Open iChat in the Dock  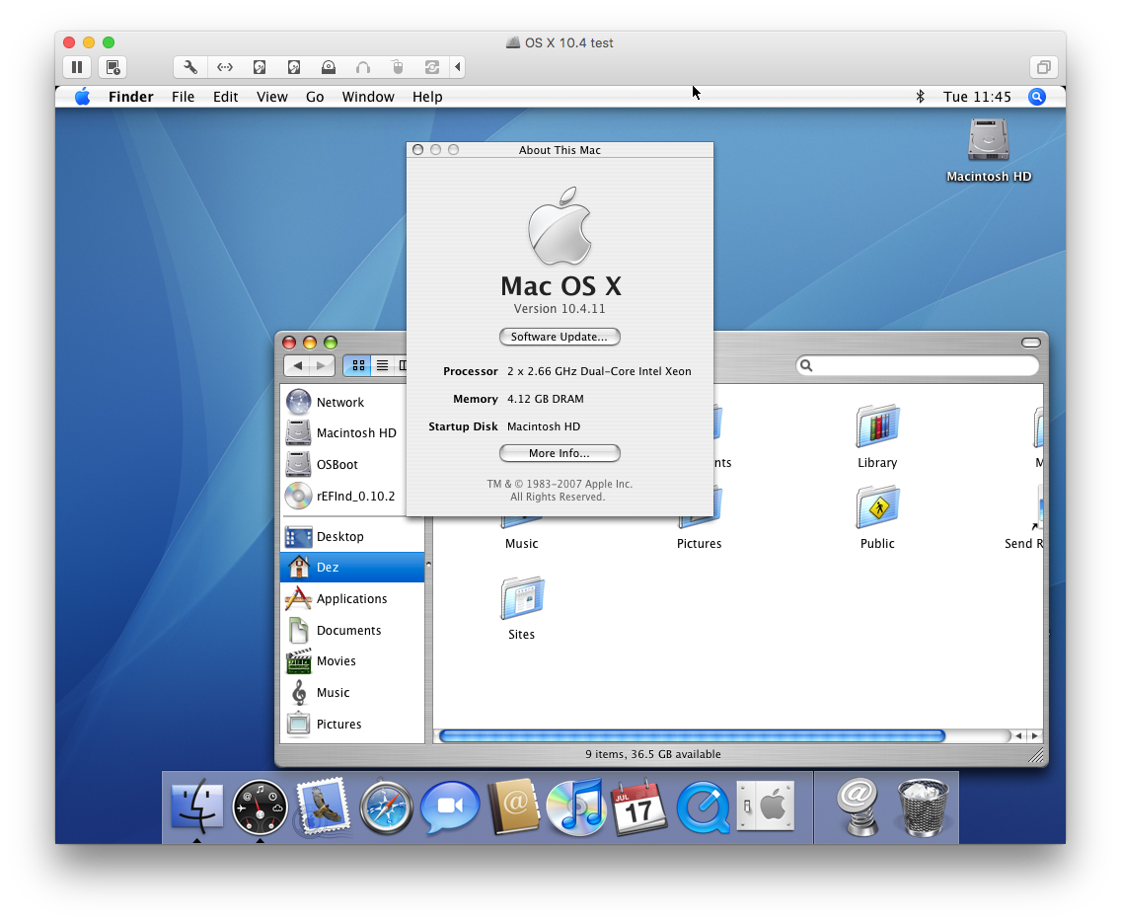coord(449,808)
